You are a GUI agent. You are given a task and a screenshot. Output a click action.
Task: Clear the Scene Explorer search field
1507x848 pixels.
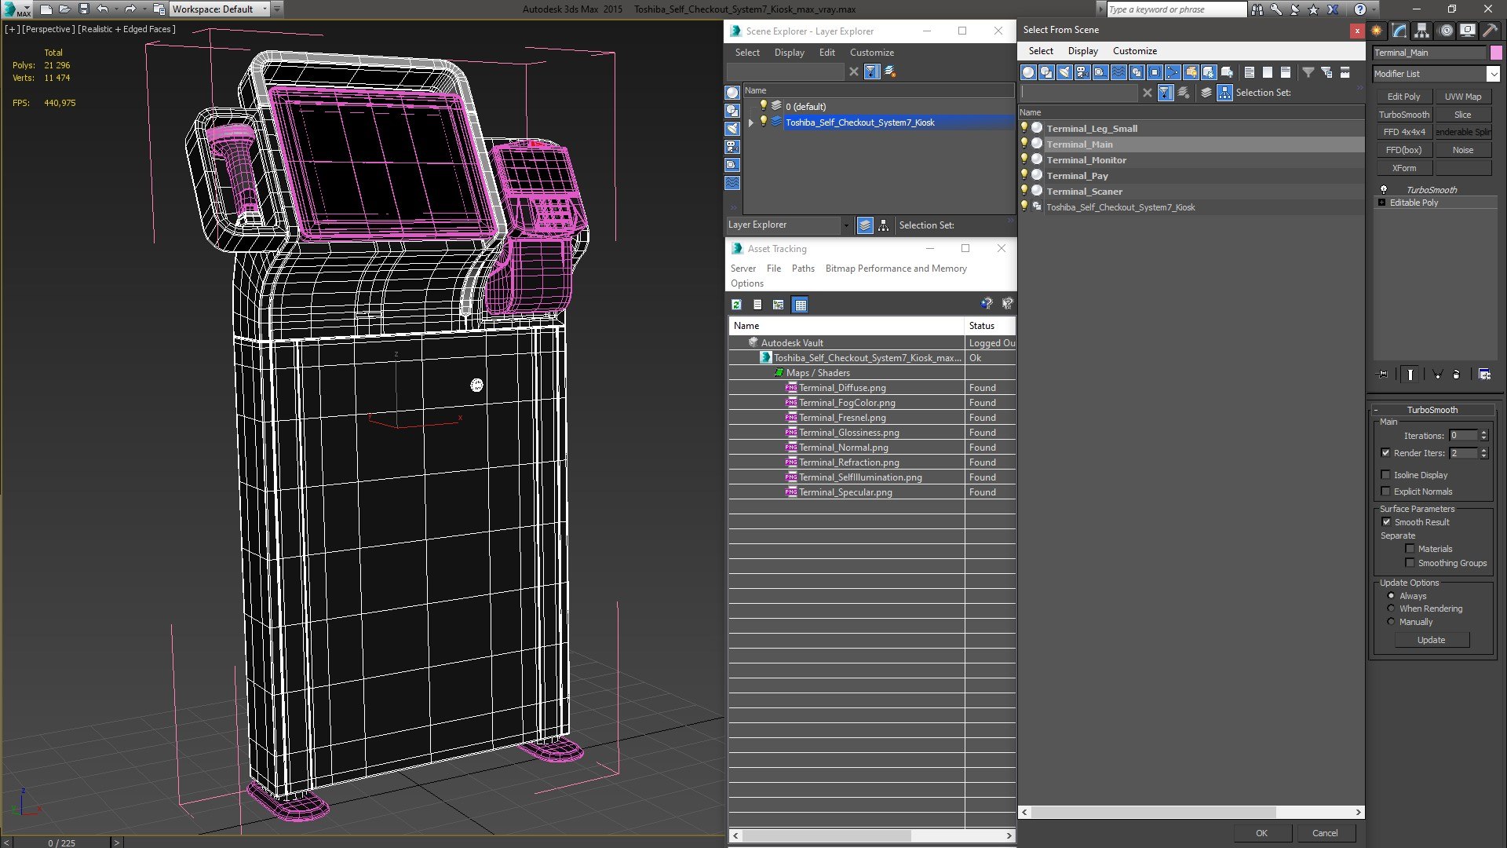pos(854,71)
